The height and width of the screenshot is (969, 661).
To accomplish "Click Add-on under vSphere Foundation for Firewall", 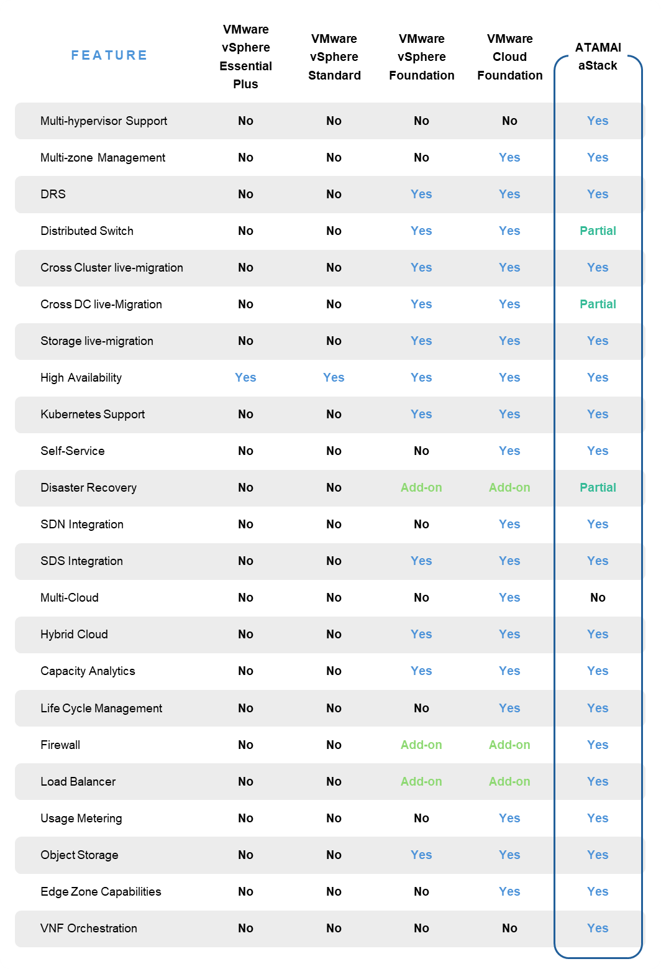I will click(x=421, y=745).
